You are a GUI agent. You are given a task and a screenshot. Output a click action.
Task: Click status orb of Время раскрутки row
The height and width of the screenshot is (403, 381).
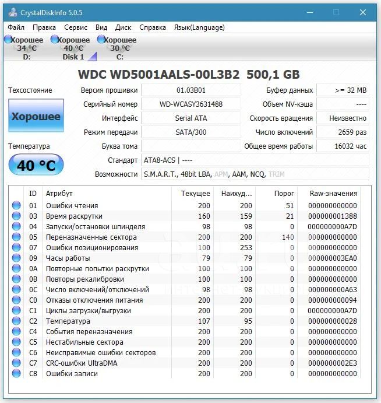click(16, 216)
